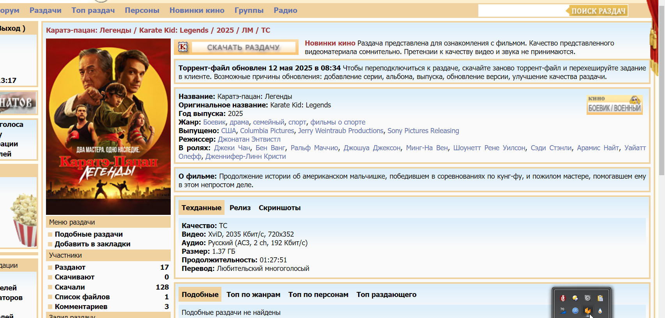Click the Columbia Pictures link

click(267, 131)
